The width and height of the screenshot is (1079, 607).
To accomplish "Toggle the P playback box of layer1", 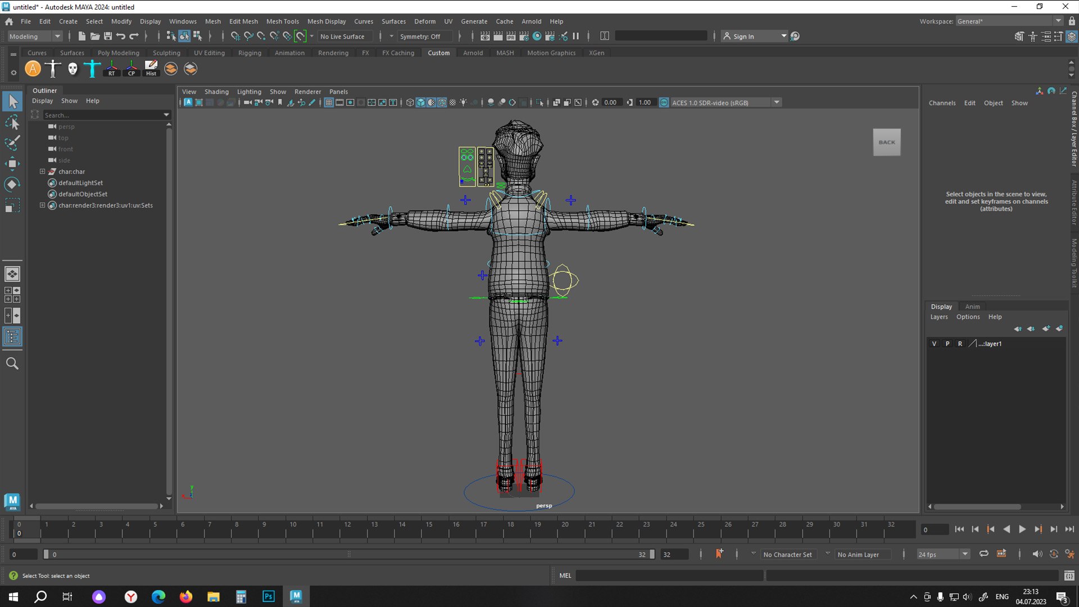I will point(947,343).
